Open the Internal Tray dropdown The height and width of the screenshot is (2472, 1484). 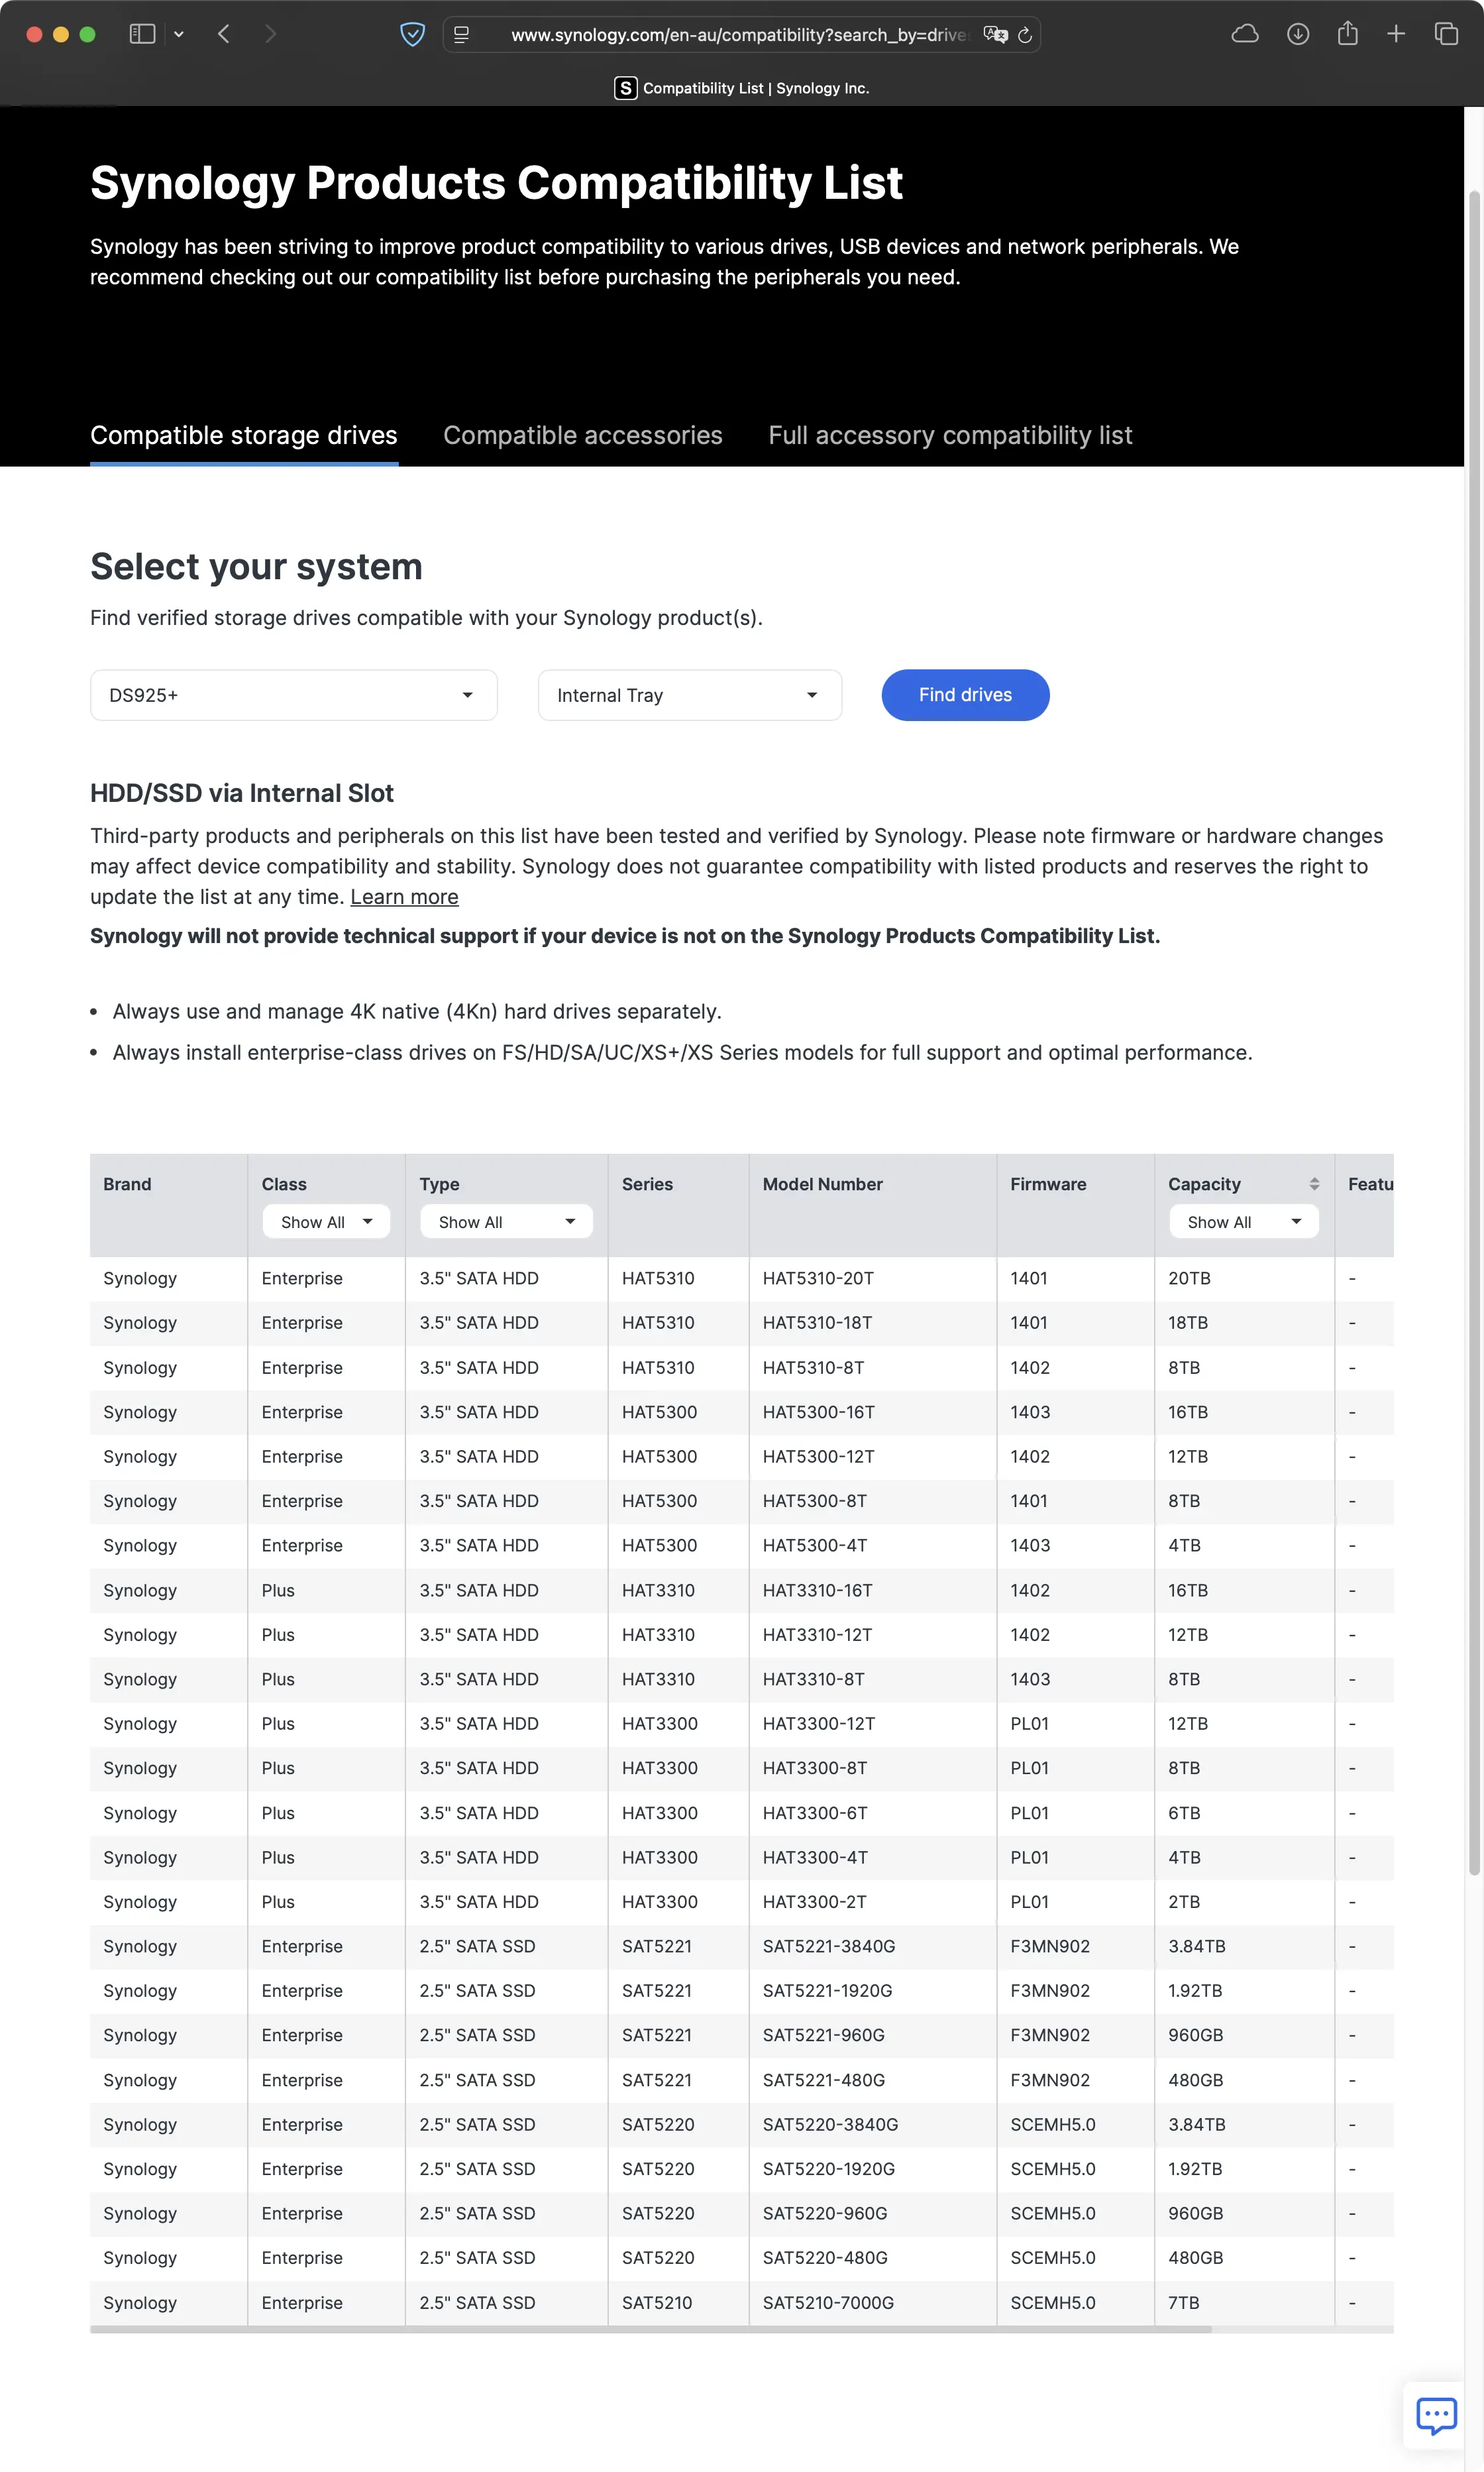coord(690,695)
